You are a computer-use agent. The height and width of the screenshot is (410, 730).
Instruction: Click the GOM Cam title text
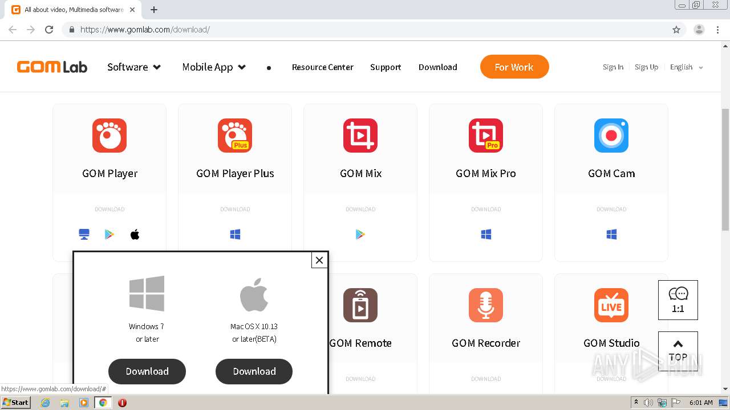[611, 174]
